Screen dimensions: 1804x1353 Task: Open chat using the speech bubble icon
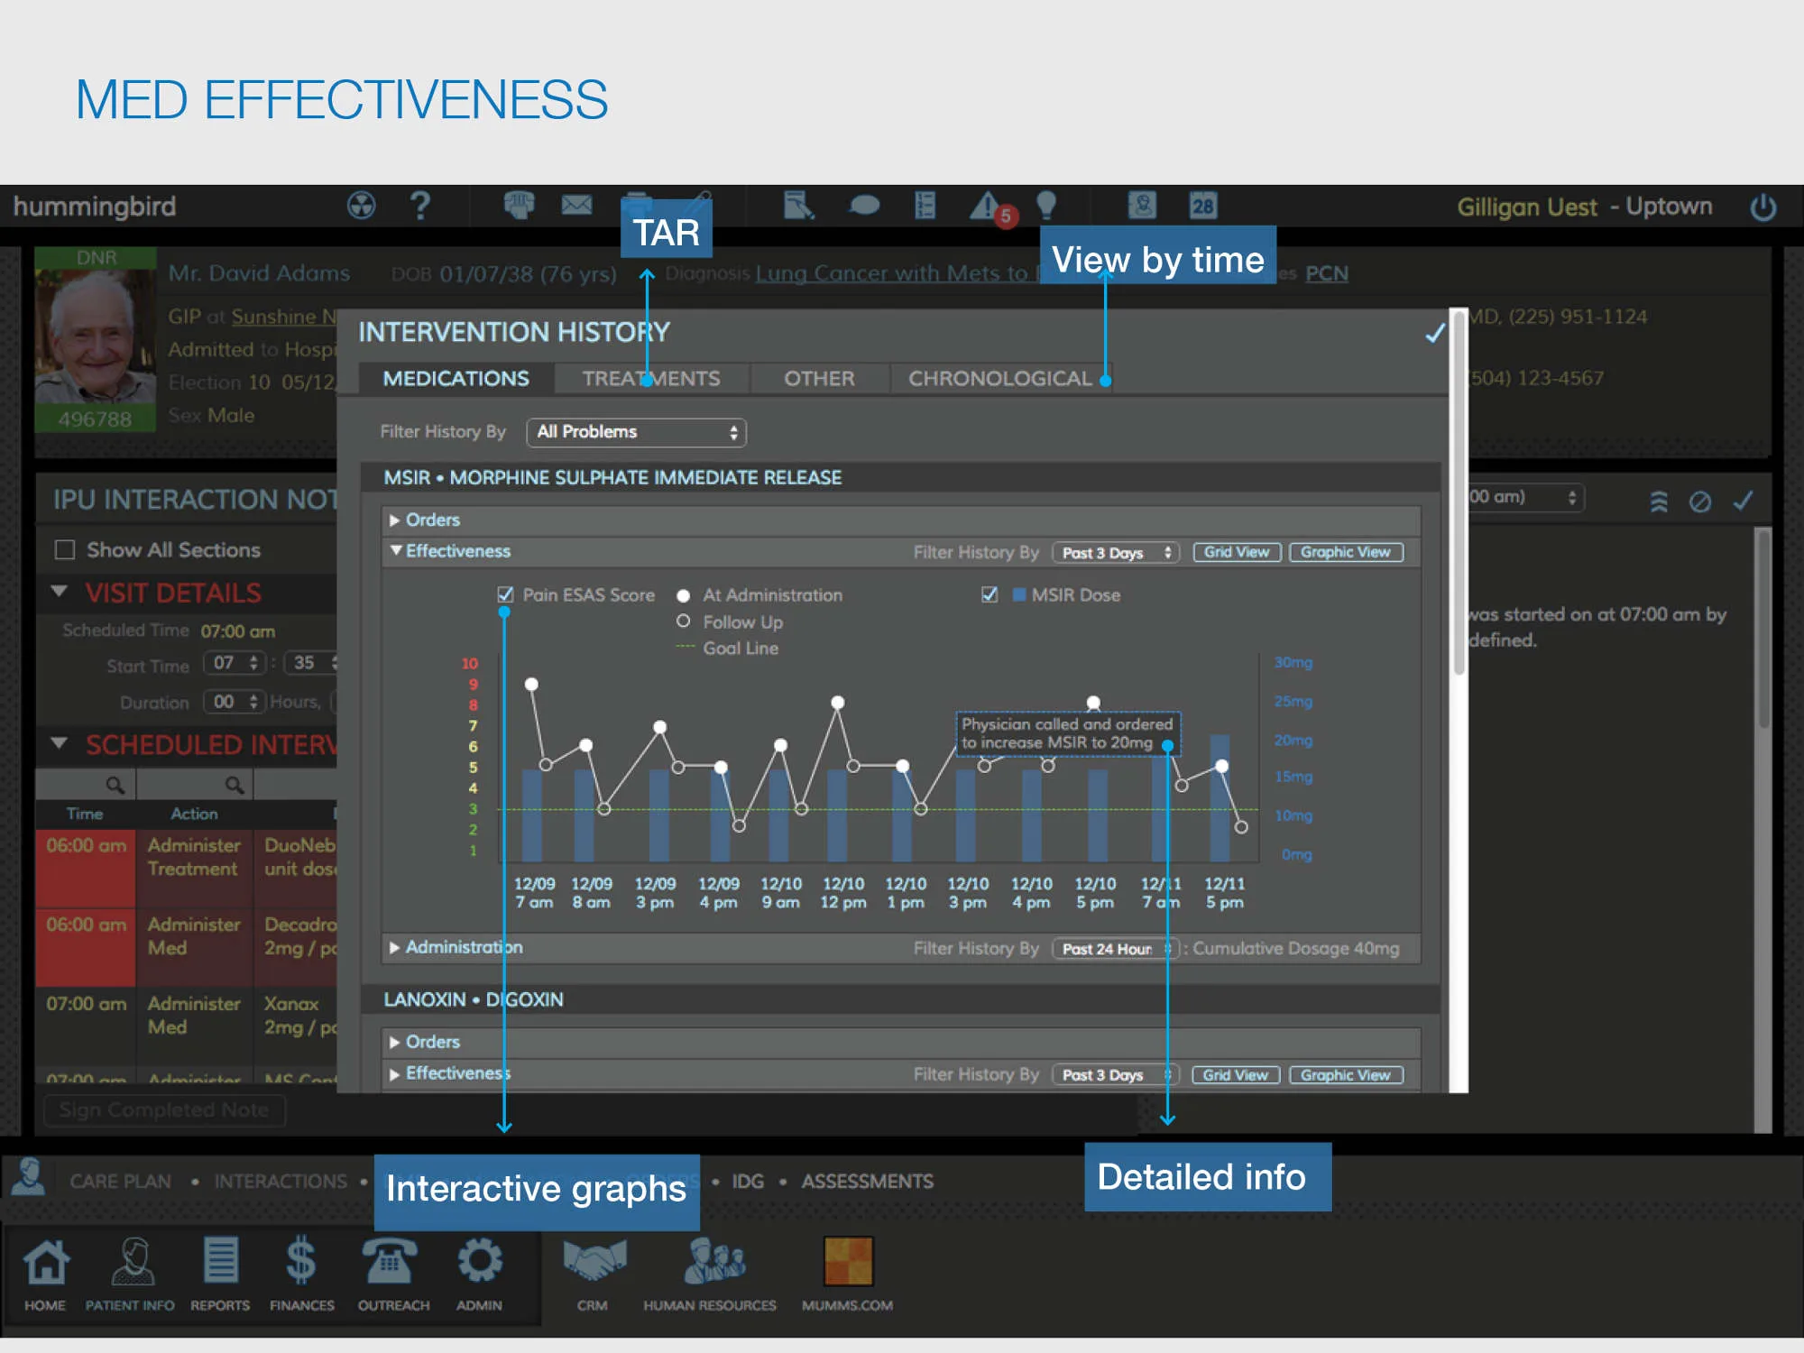pos(864,206)
